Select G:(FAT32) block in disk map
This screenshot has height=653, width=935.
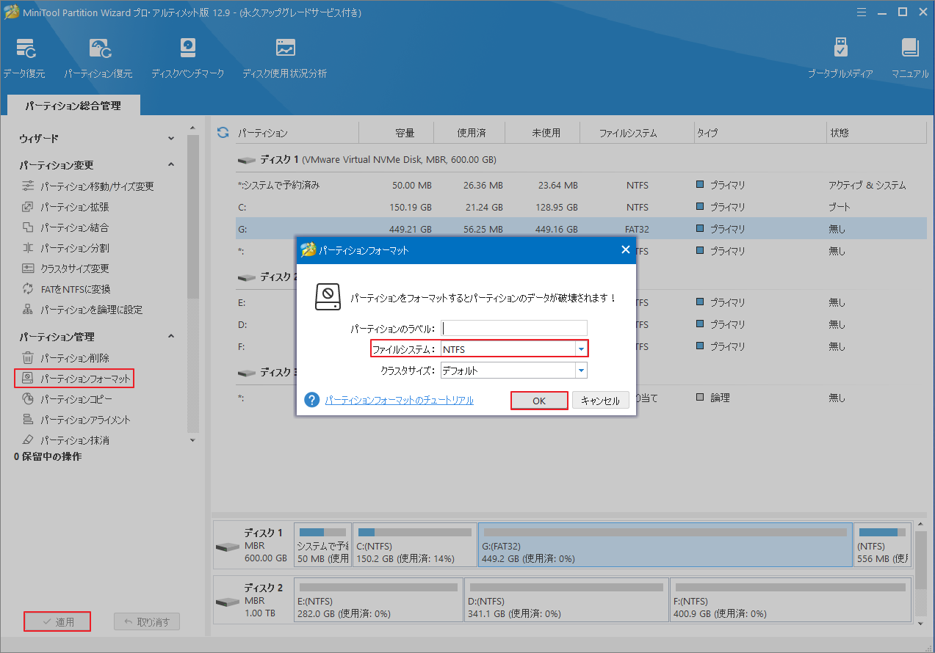[665, 545]
